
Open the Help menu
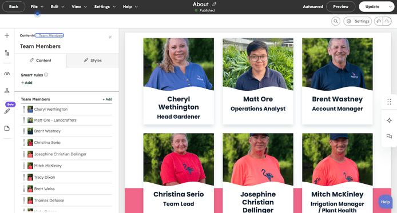click(x=130, y=7)
